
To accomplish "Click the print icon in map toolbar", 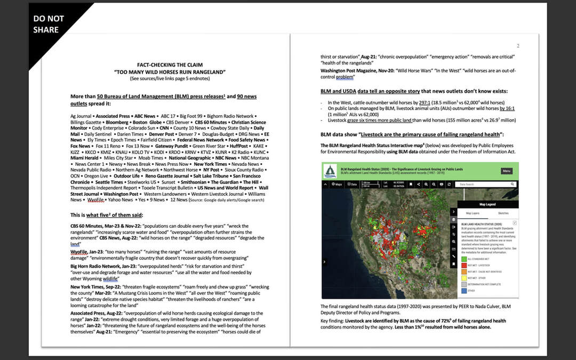I will 442,184.
